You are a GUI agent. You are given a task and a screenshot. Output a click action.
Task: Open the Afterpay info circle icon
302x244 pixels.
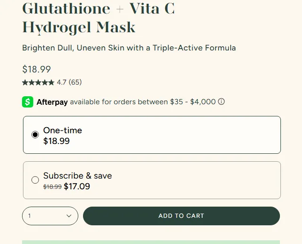click(221, 101)
